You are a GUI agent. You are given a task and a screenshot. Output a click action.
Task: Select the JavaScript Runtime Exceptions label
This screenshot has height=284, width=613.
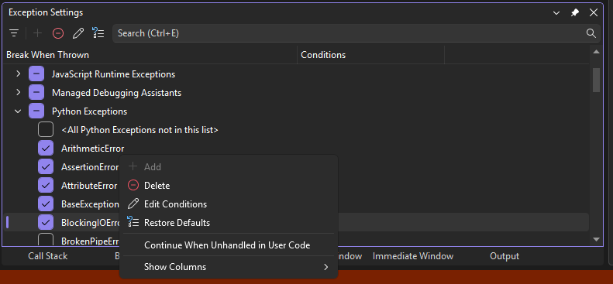tap(113, 74)
